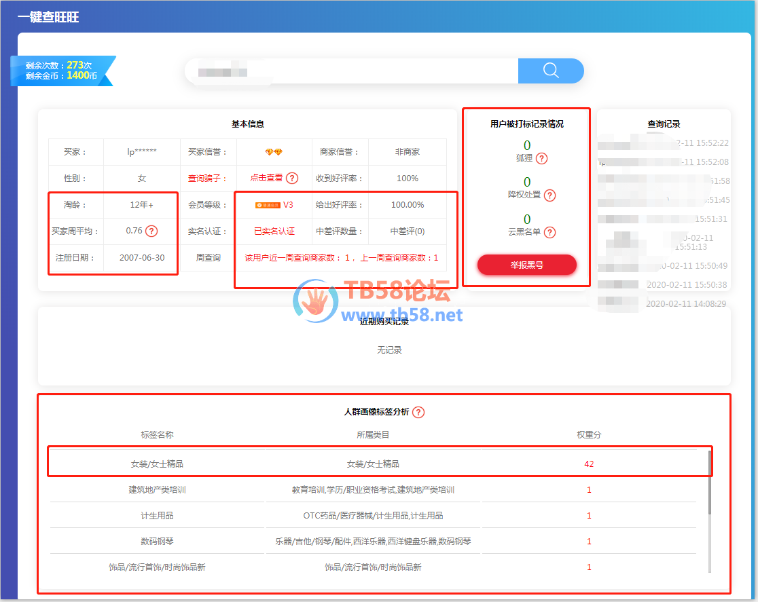The height and width of the screenshot is (602, 758).
Task: Click the 剩余金币 1400币 counter
Action: [x=61, y=76]
